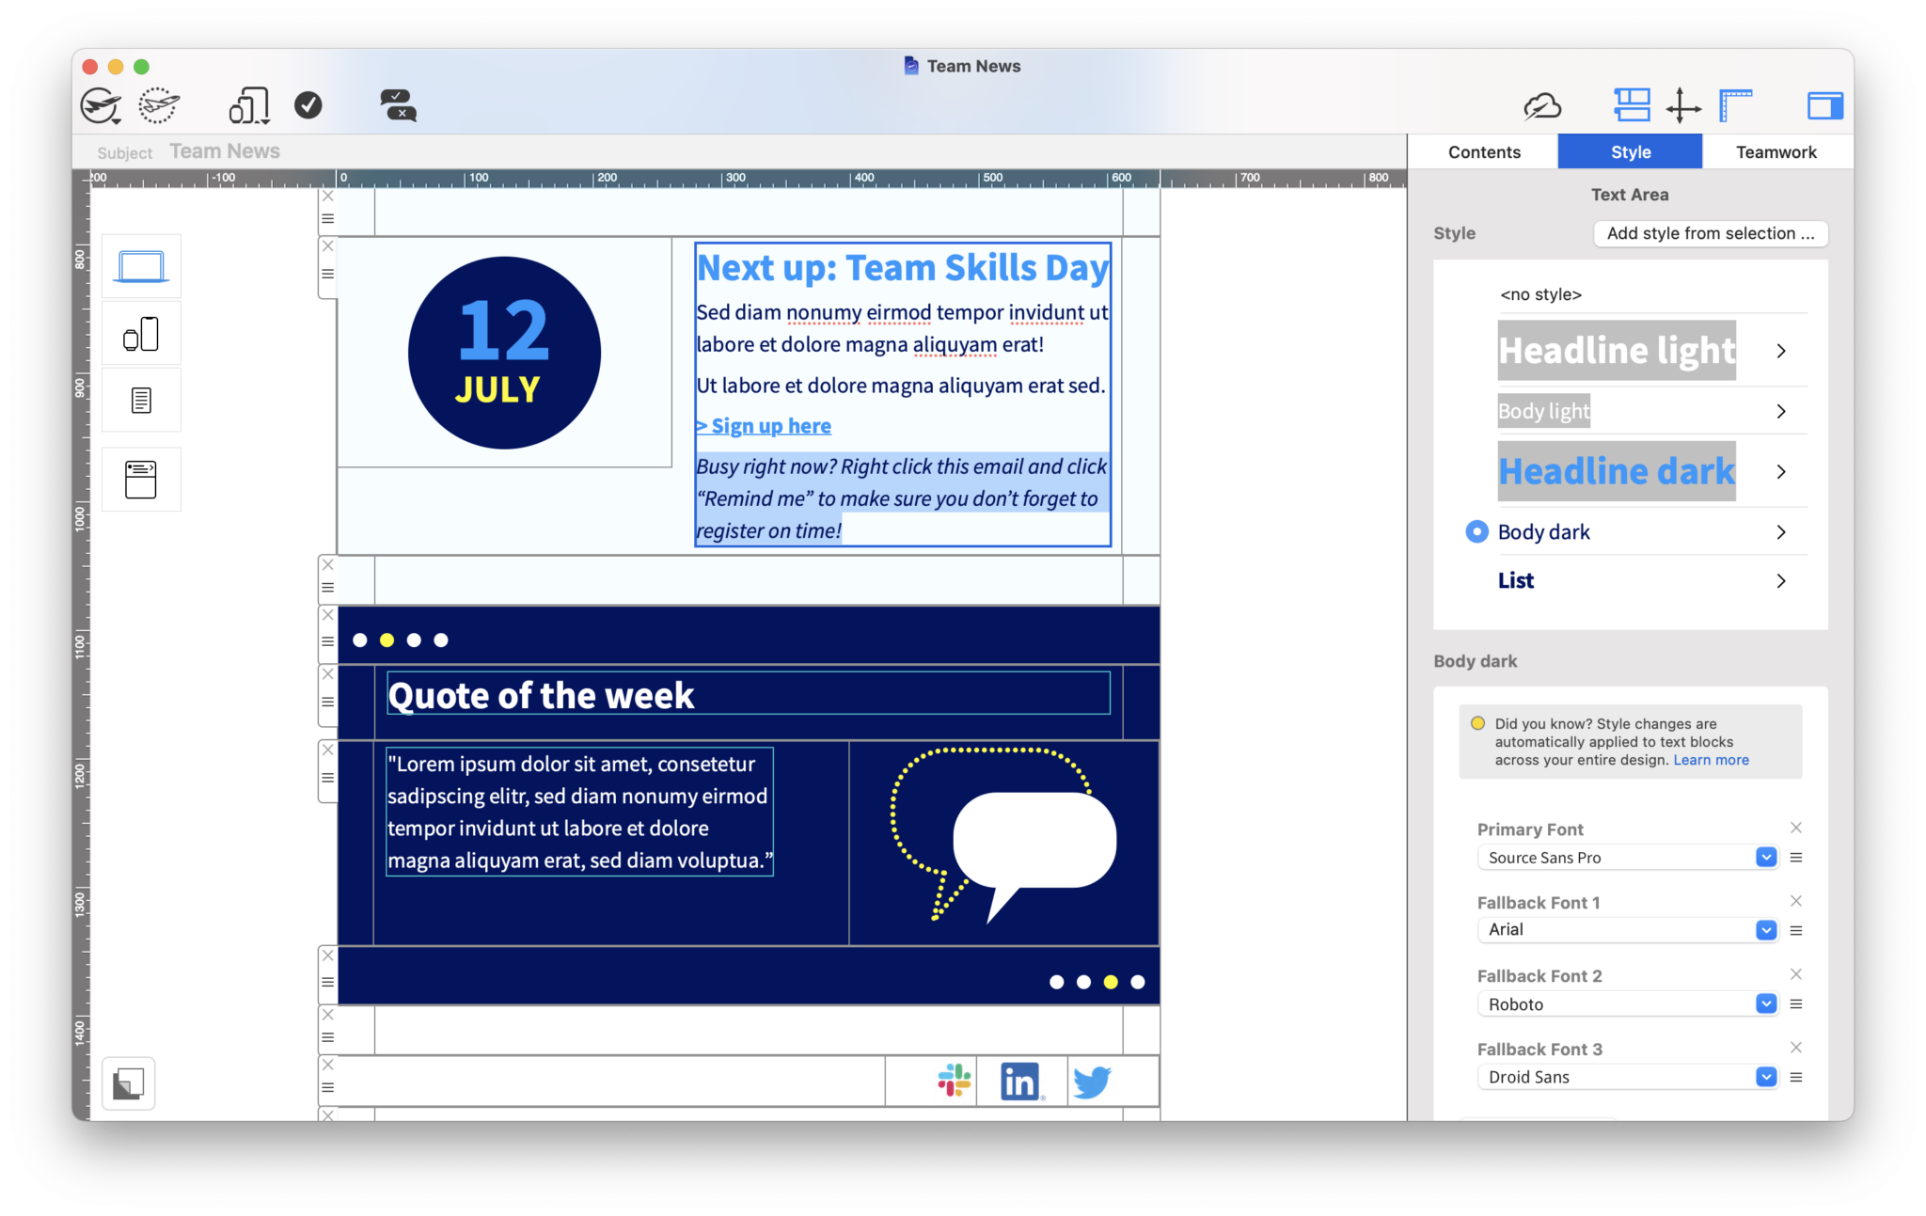Image resolution: width=1926 pixels, height=1216 pixels.
Task: Open the Fallback Font 2 Roboto dropdown
Action: click(1765, 1003)
